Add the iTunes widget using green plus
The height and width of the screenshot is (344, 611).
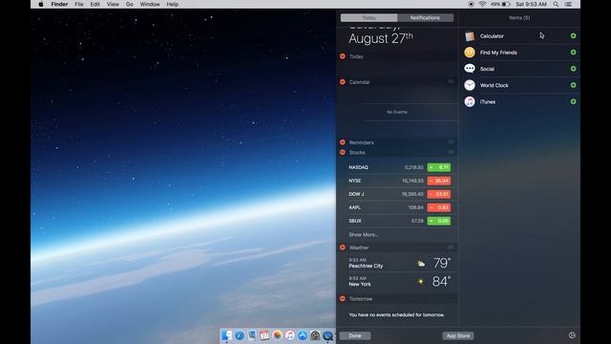[x=573, y=101]
